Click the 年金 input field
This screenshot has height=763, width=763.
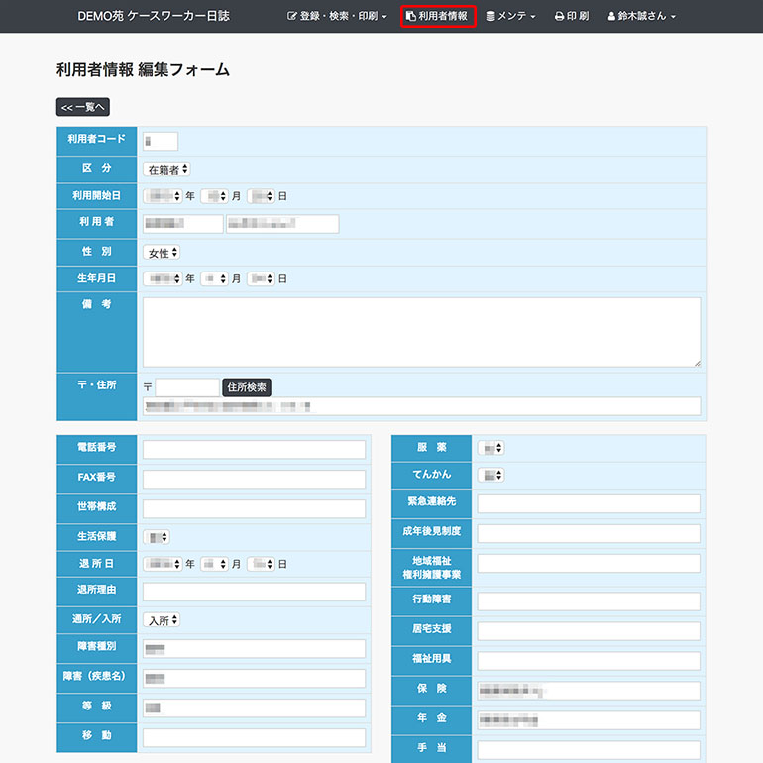(x=589, y=720)
